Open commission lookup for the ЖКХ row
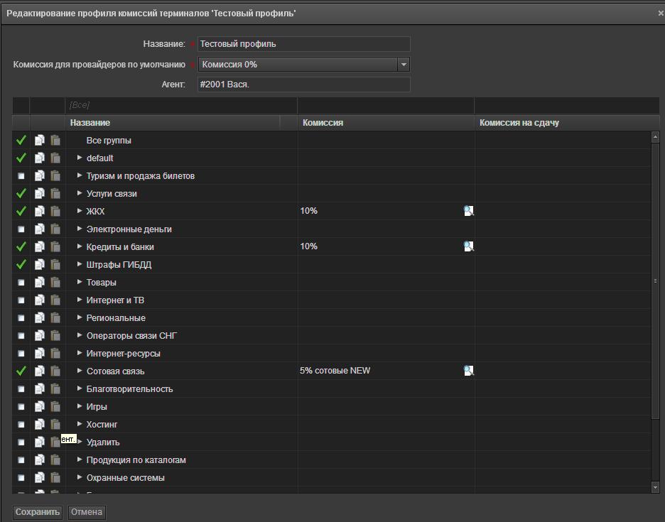The height and width of the screenshot is (522, 665). pos(468,211)
